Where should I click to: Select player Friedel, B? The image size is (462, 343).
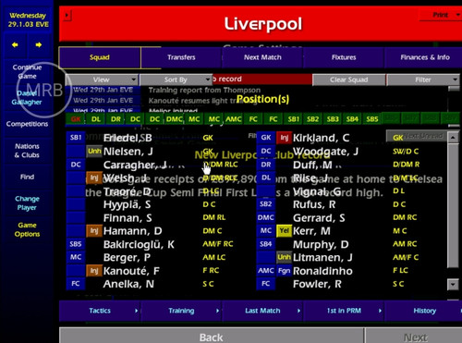[128, 138]
